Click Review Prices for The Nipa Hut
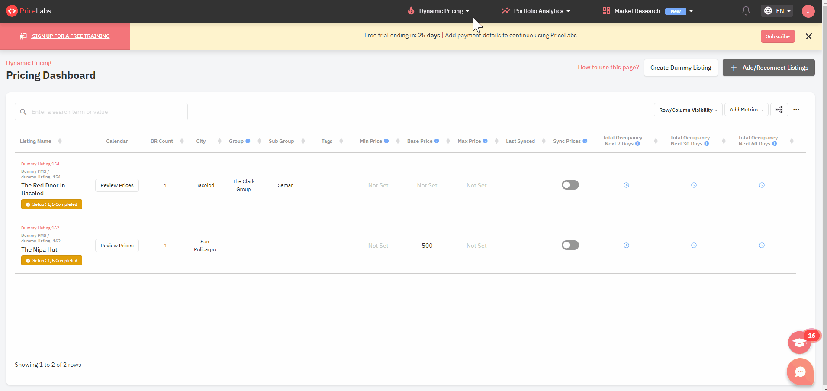This screenshot has height=391, width=827. [116, 245]
